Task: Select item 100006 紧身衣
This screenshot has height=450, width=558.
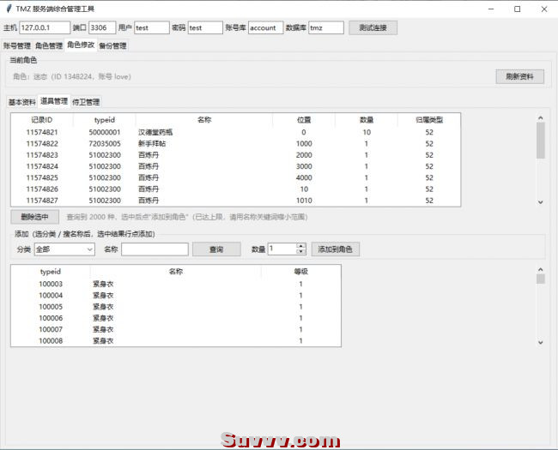Action: point(176,318)
